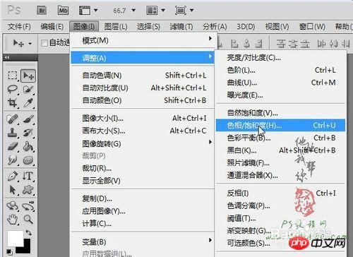Open the 编辑(E) menu
The image size is (353, 257).
(52, 27)
